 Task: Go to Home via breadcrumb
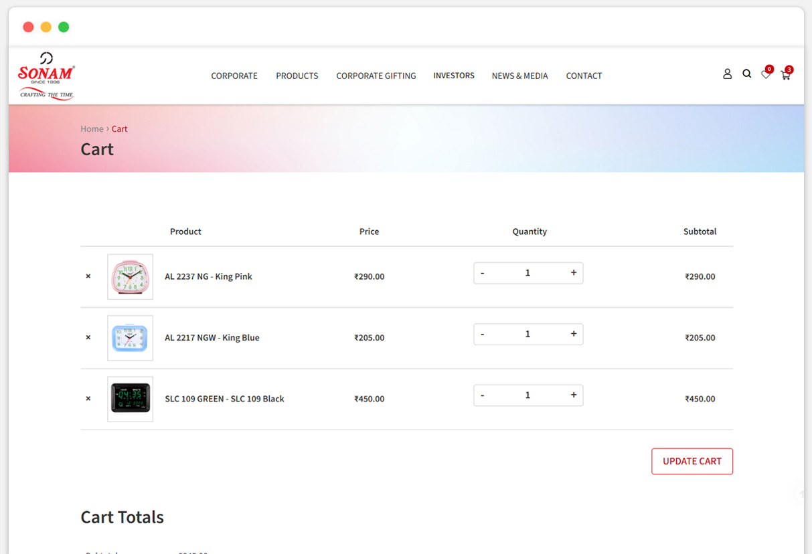(92, 129)
